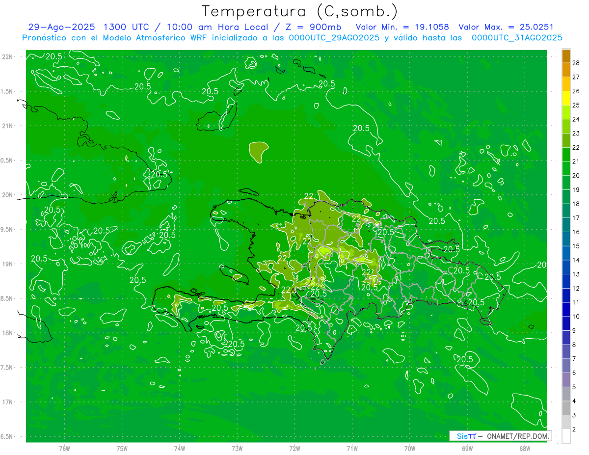Click legend color band between 27 and 28
589x455 pixels.
566,70
